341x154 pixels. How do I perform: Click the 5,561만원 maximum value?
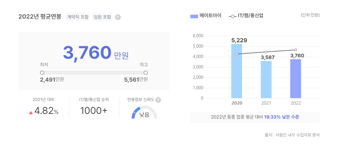pyautogui.click(x=136, y=80)
